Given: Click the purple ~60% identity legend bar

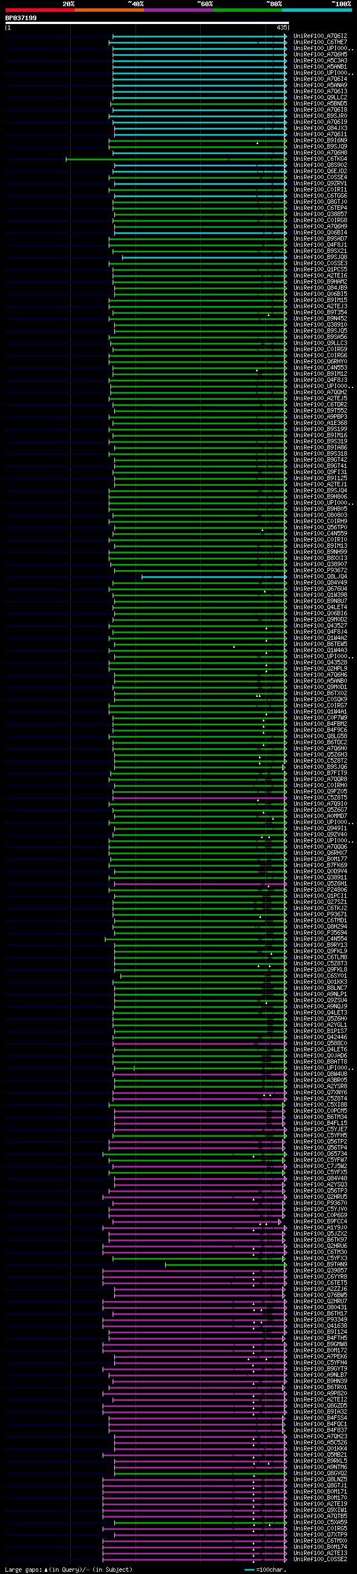Looking at the screenshot, I should [179, 10].
